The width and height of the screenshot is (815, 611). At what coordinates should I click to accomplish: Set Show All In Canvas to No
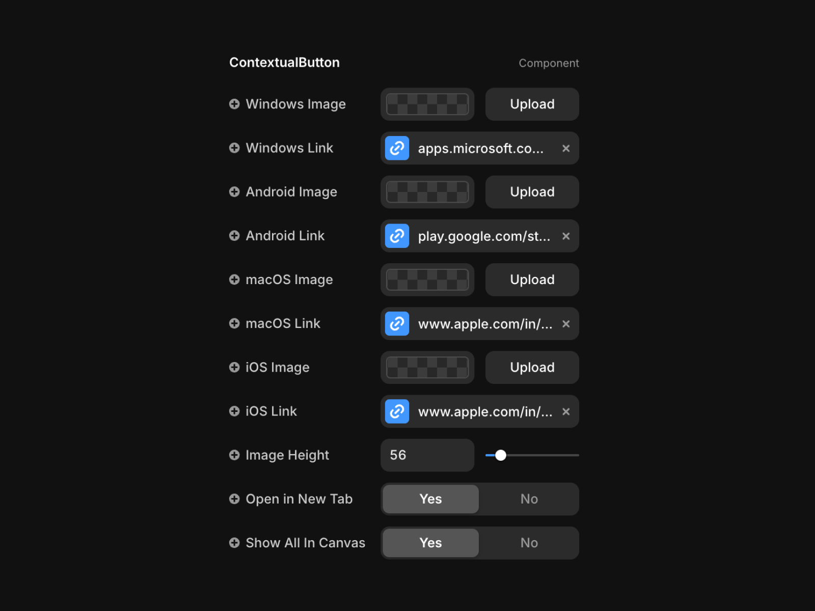click(529, 543)
